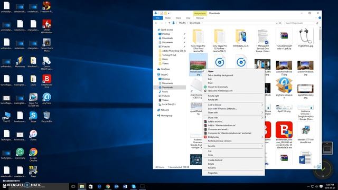The image size is (338, 190).
Task: Choose Copy in the context menu
Action: coord(233,155)
